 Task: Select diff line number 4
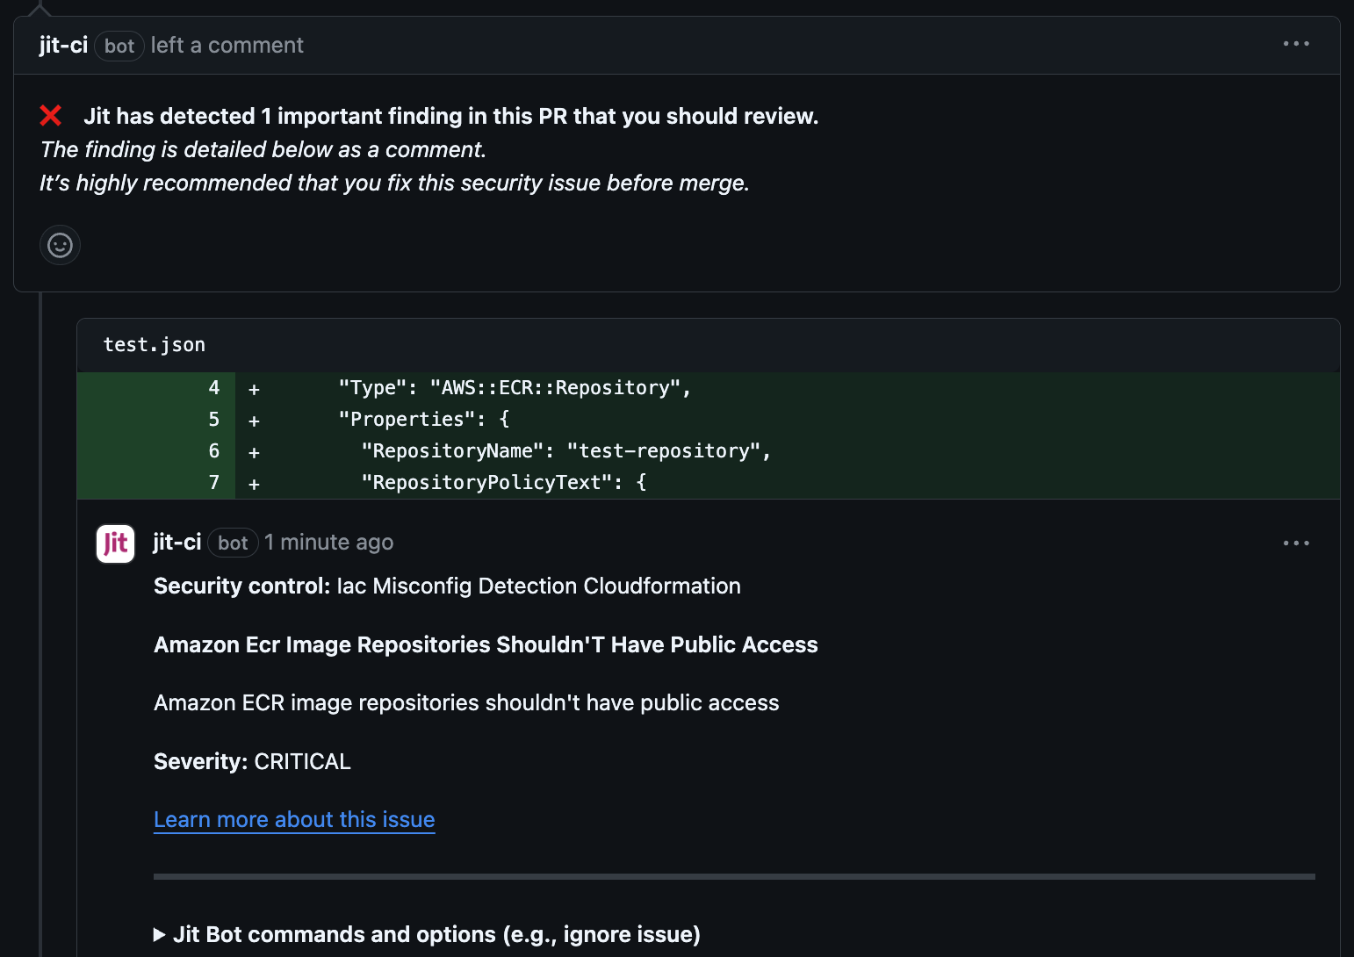coord(214,388)
